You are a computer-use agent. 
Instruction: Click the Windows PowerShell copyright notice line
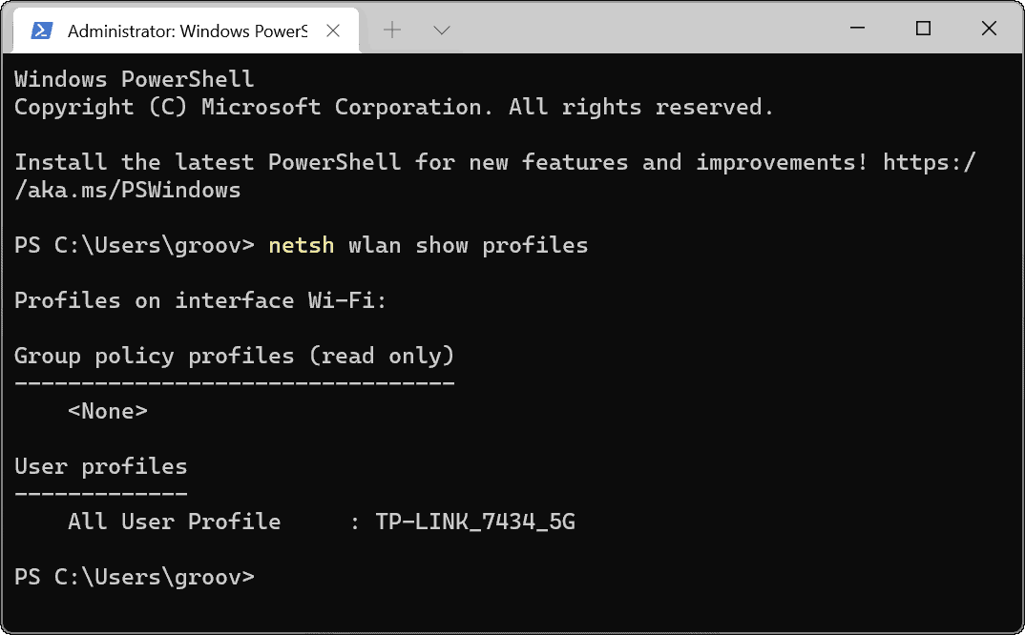(x=393, y=107)
